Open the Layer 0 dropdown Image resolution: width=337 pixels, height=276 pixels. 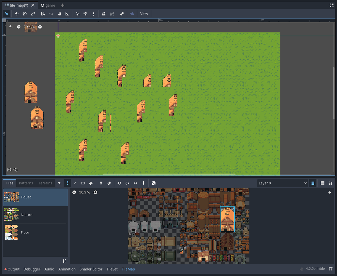point(282,183)
